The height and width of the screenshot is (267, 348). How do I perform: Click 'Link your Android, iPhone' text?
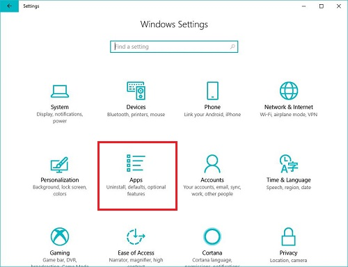[x=212, y=115]
